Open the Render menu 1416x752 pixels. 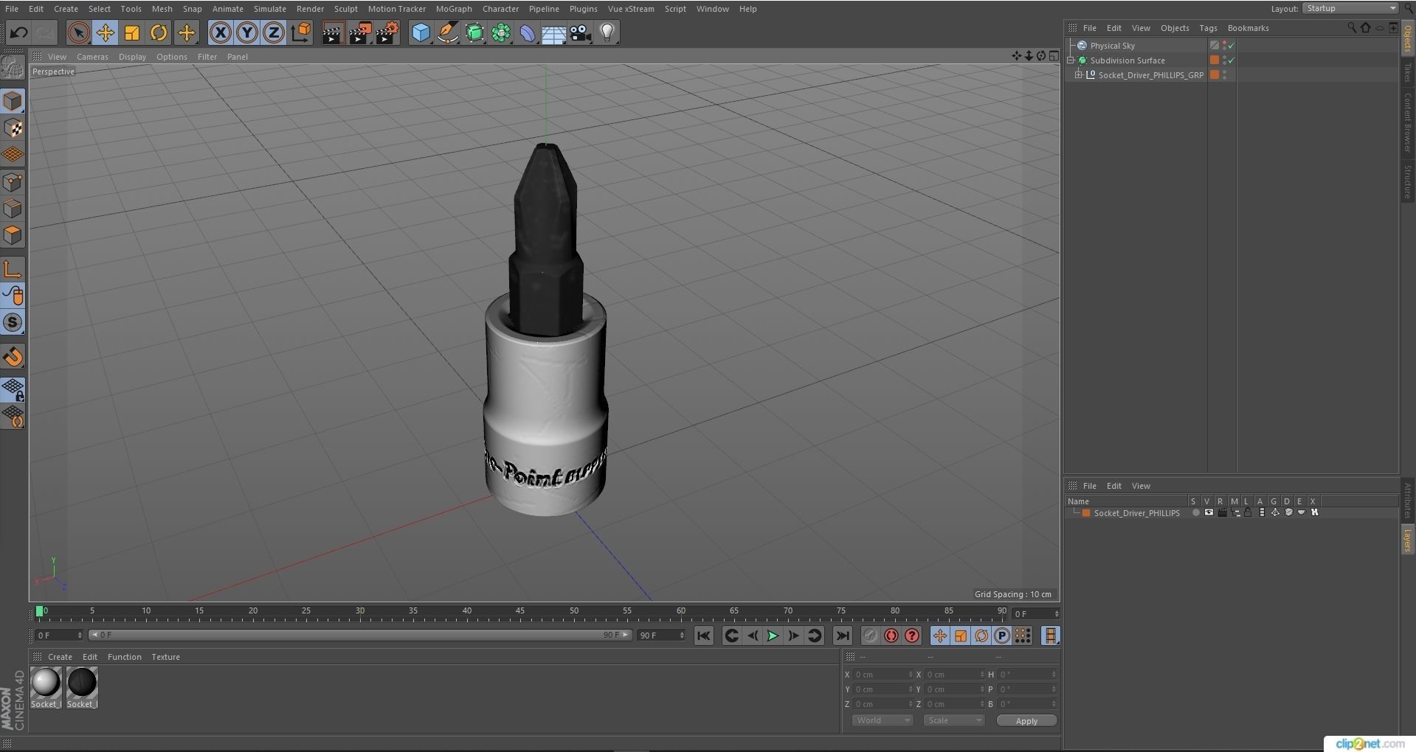pos(310,9)
